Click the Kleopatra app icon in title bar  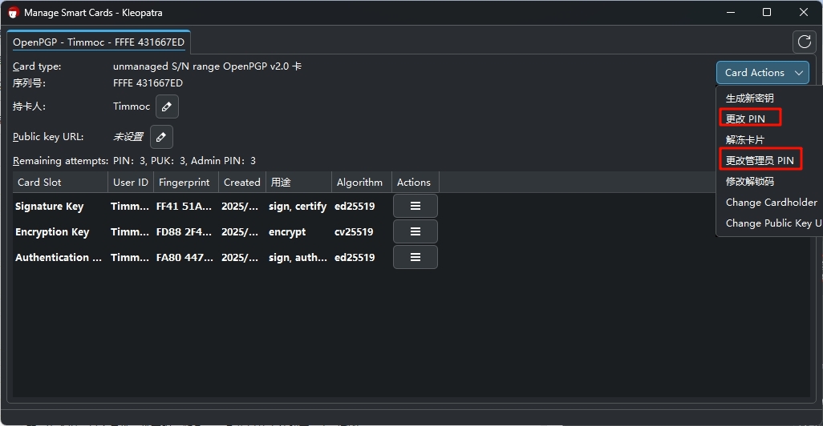pyautogui.click(x=14, y=13)
